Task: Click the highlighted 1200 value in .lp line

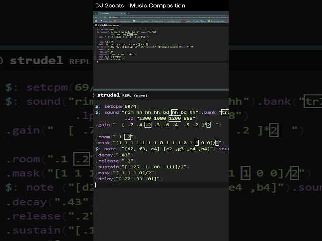Action: point(175,118)
